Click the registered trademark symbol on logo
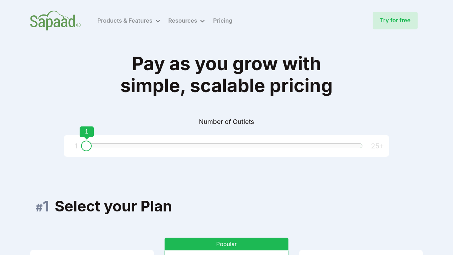This screenshot has width=453, height=255. (78, 25)
